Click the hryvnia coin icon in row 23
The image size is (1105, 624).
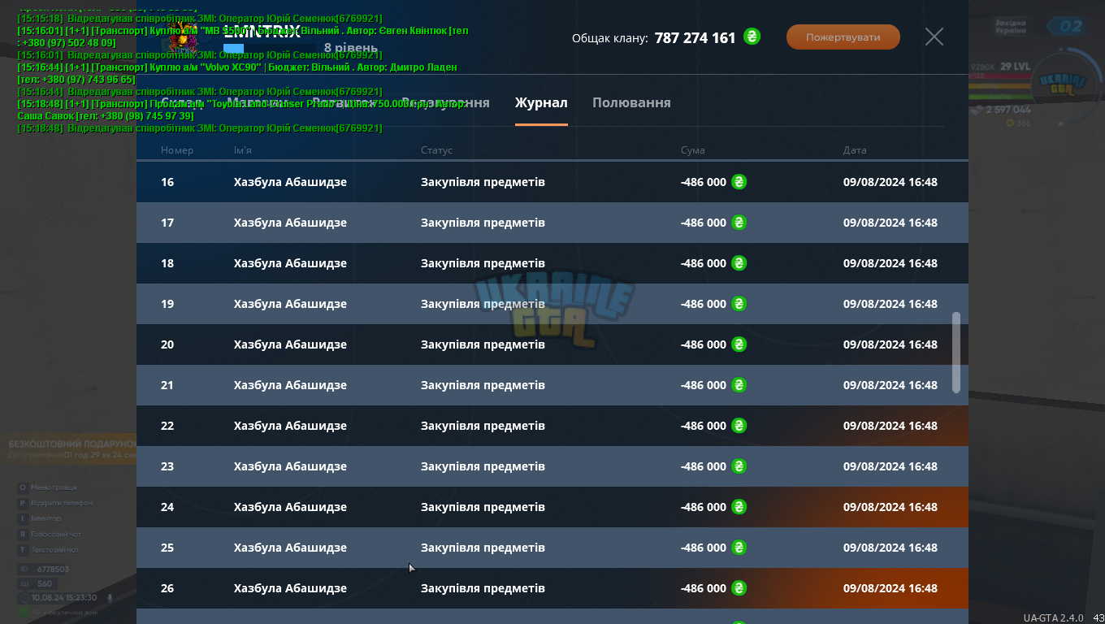click(x=739, y=466)
